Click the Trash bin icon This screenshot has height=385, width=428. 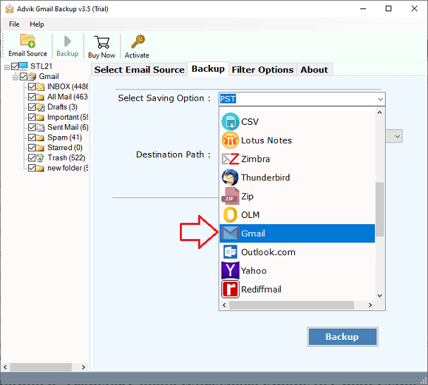coord(40,158)
